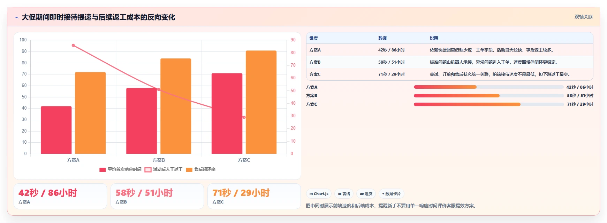Toggle 平均首次响应时间 legend item
The image size is (607, 223).
point(120,169)
